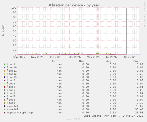The width and height of the screenshot is (147, 122).
Task: Select the loop9 legend label
Action: pos(11,103)
